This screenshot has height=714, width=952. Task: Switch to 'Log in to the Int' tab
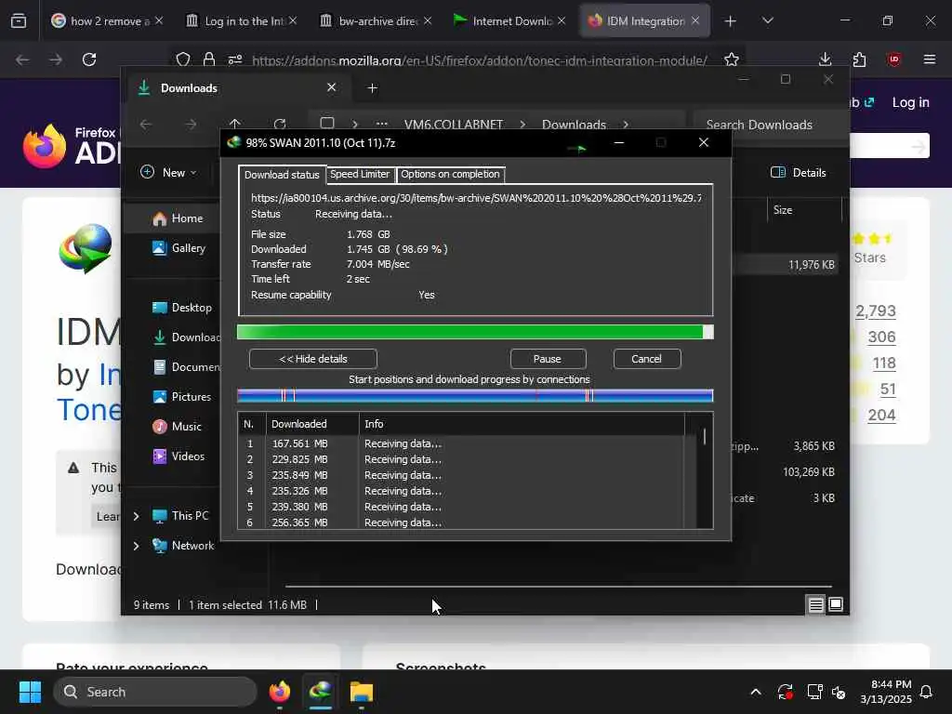click(243, 21)
